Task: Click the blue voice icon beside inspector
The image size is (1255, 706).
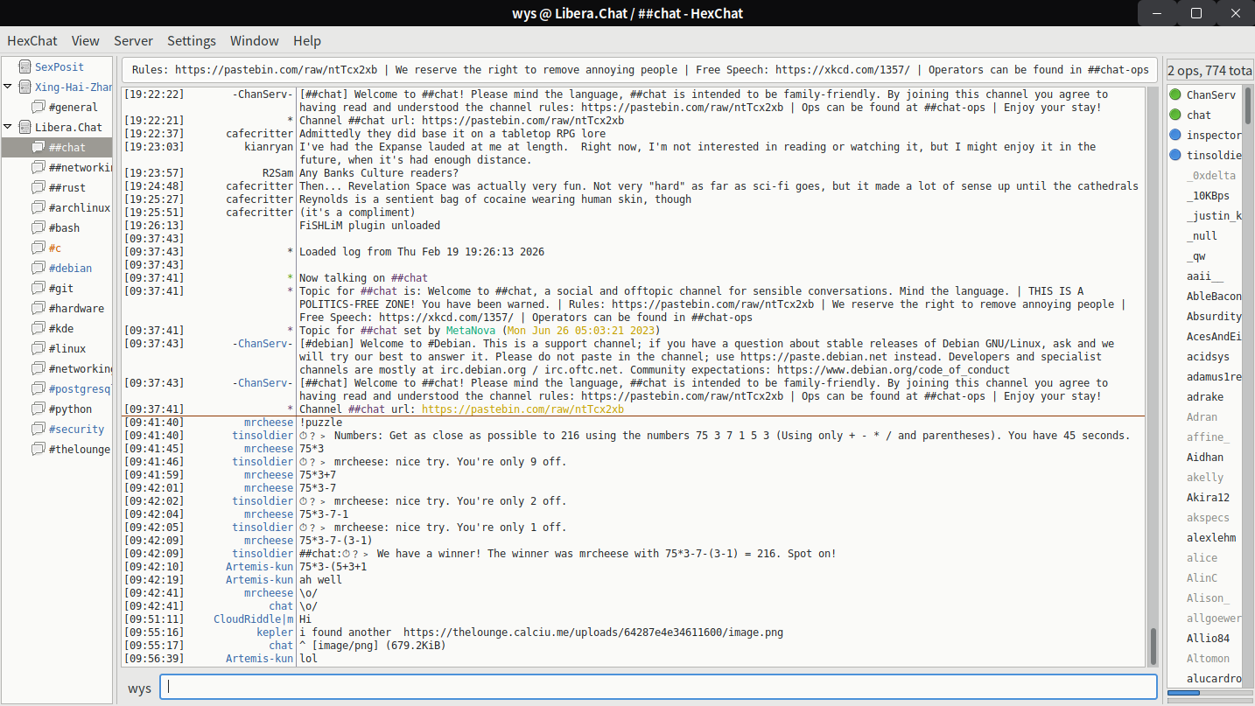Action: [x=1175, y=135]
